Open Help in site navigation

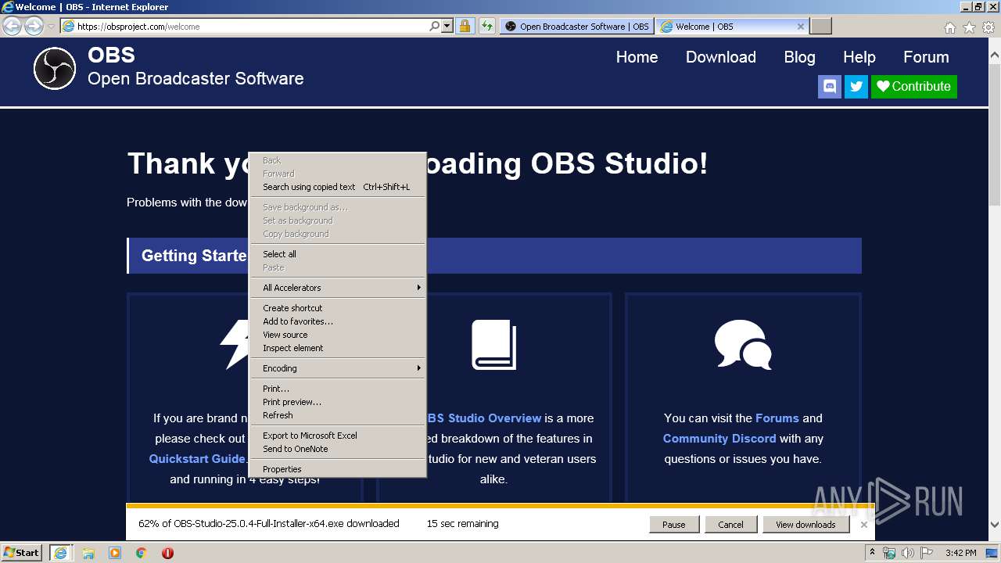[x=859, y=57]
